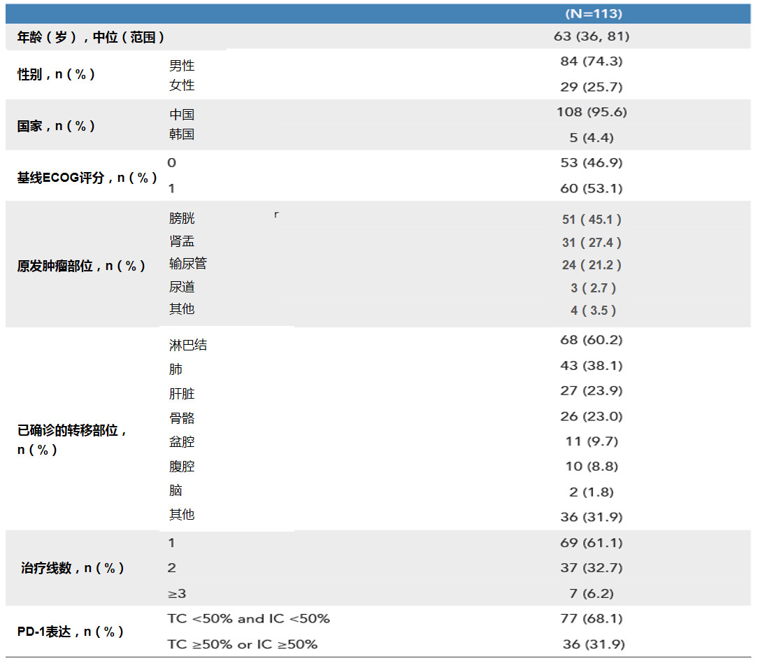Select the value 69 (61.1)
Viewport: 760px width, 661px height.
[591, 543]
